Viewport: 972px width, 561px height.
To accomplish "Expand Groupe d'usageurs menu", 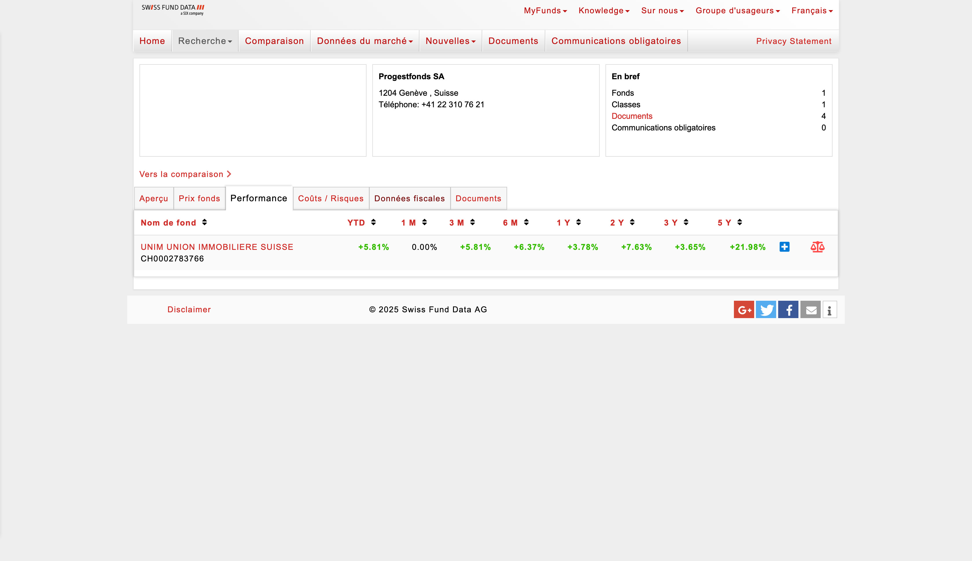I will tap(738, 11).
